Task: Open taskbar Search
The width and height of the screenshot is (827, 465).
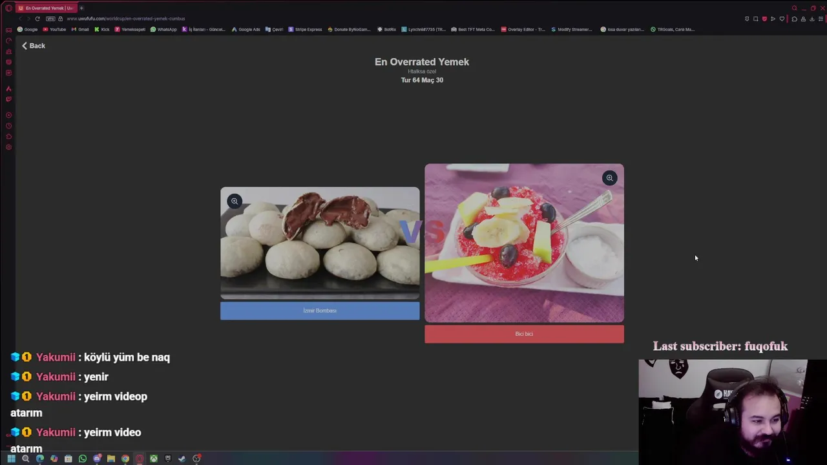Action: (x=26, y=459)
